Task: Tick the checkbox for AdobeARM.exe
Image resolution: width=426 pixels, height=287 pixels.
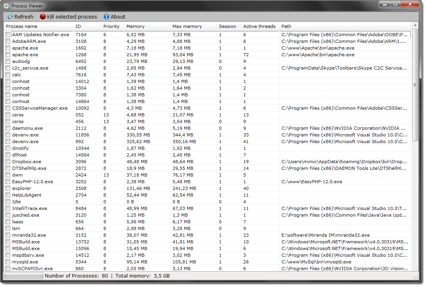Action: pyautogui.click(x=8, y=41)
